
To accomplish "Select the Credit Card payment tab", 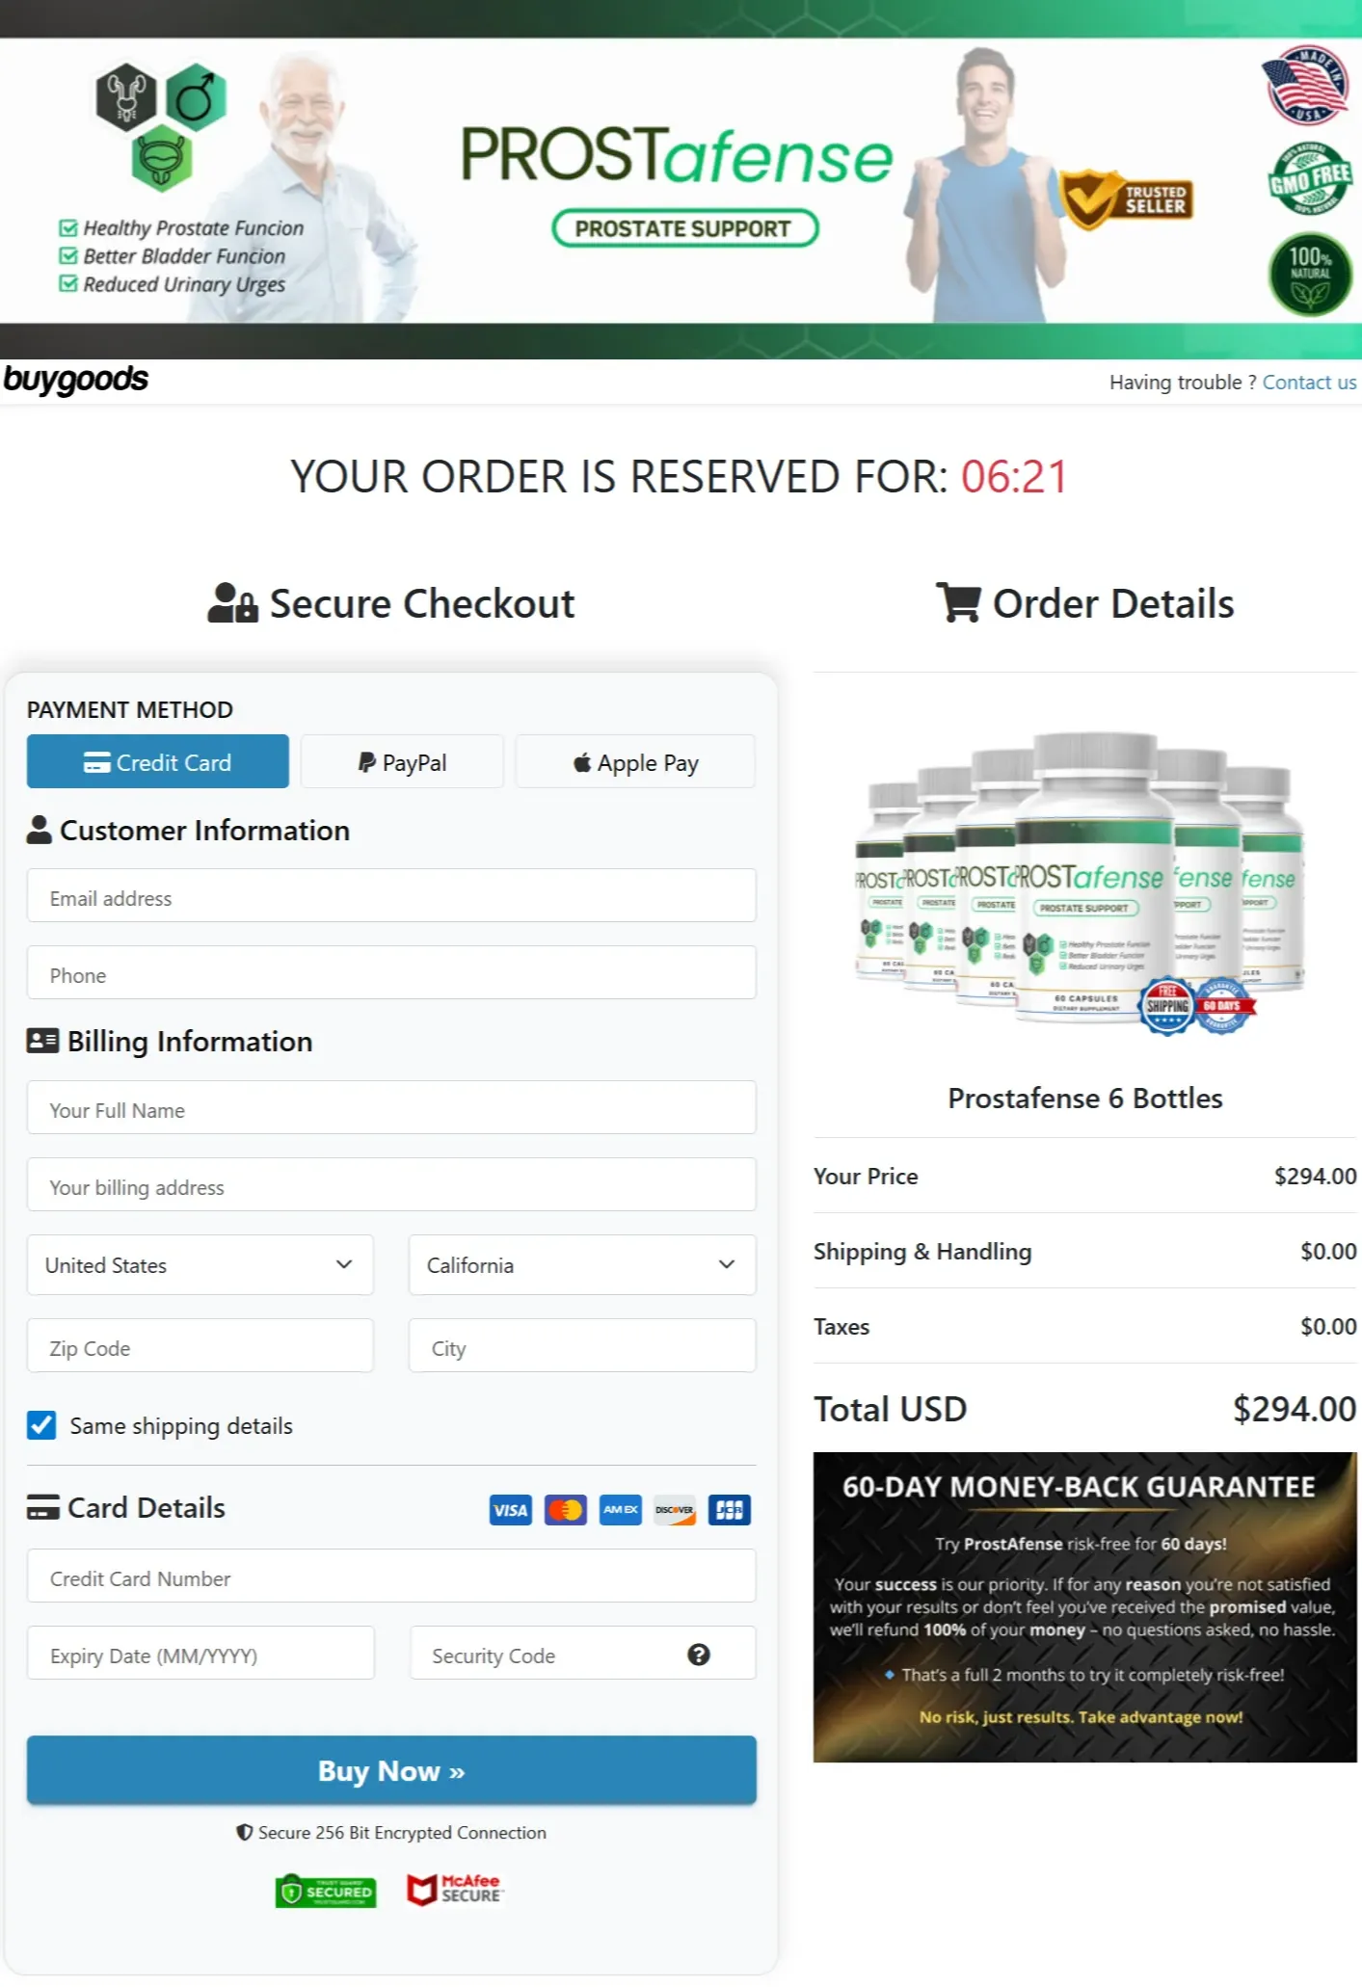I will pyautogui.click(x=157, y=761).
